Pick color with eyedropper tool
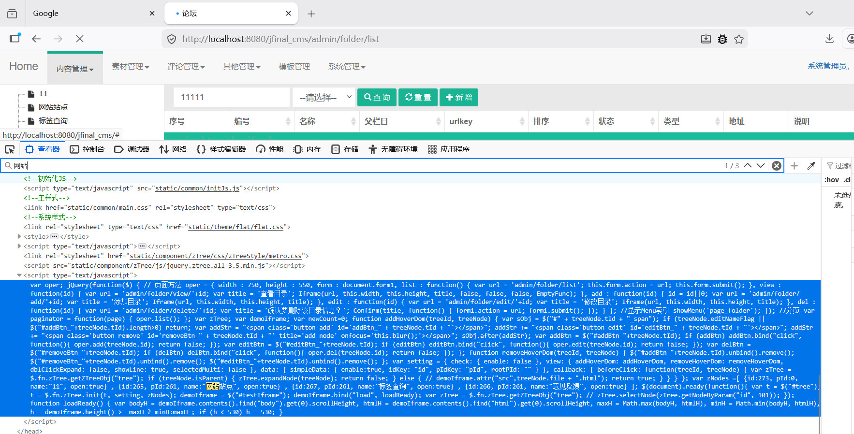This screenshot has width=854, height=434. coord(811,166)
